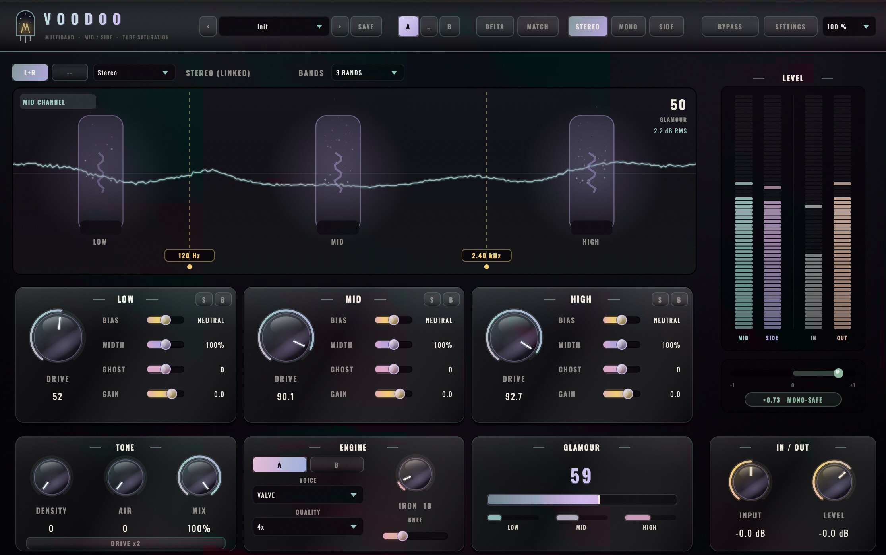This screenshot has width=886, height=555.
Task: Click the Iron knob in Engine
Action: tap(415, 474)
